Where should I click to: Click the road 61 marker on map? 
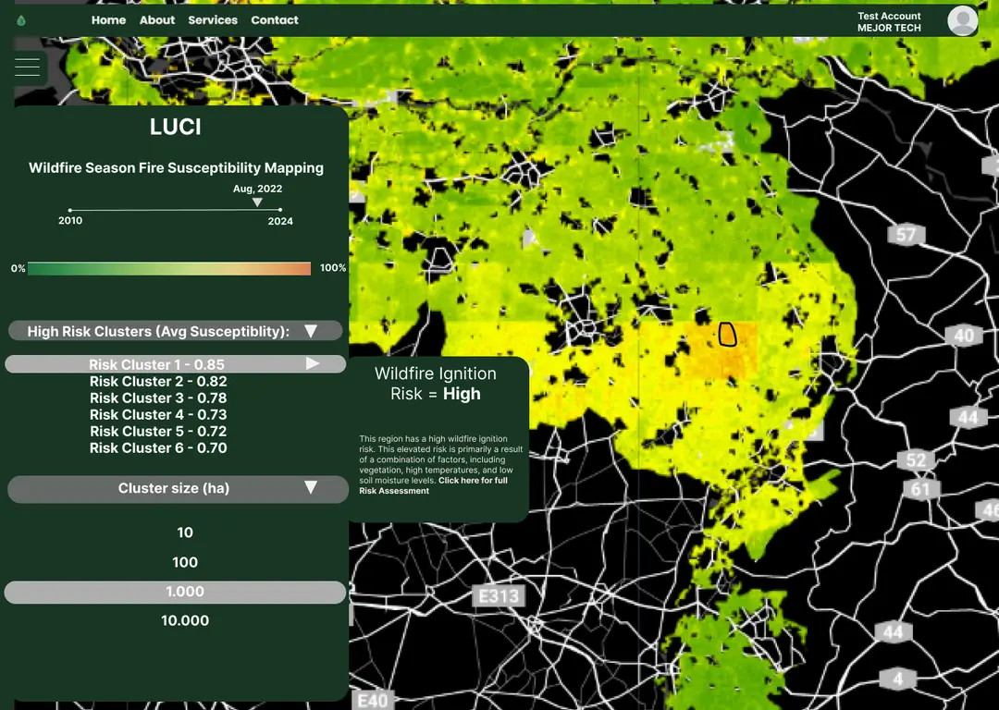click(920, 489)
